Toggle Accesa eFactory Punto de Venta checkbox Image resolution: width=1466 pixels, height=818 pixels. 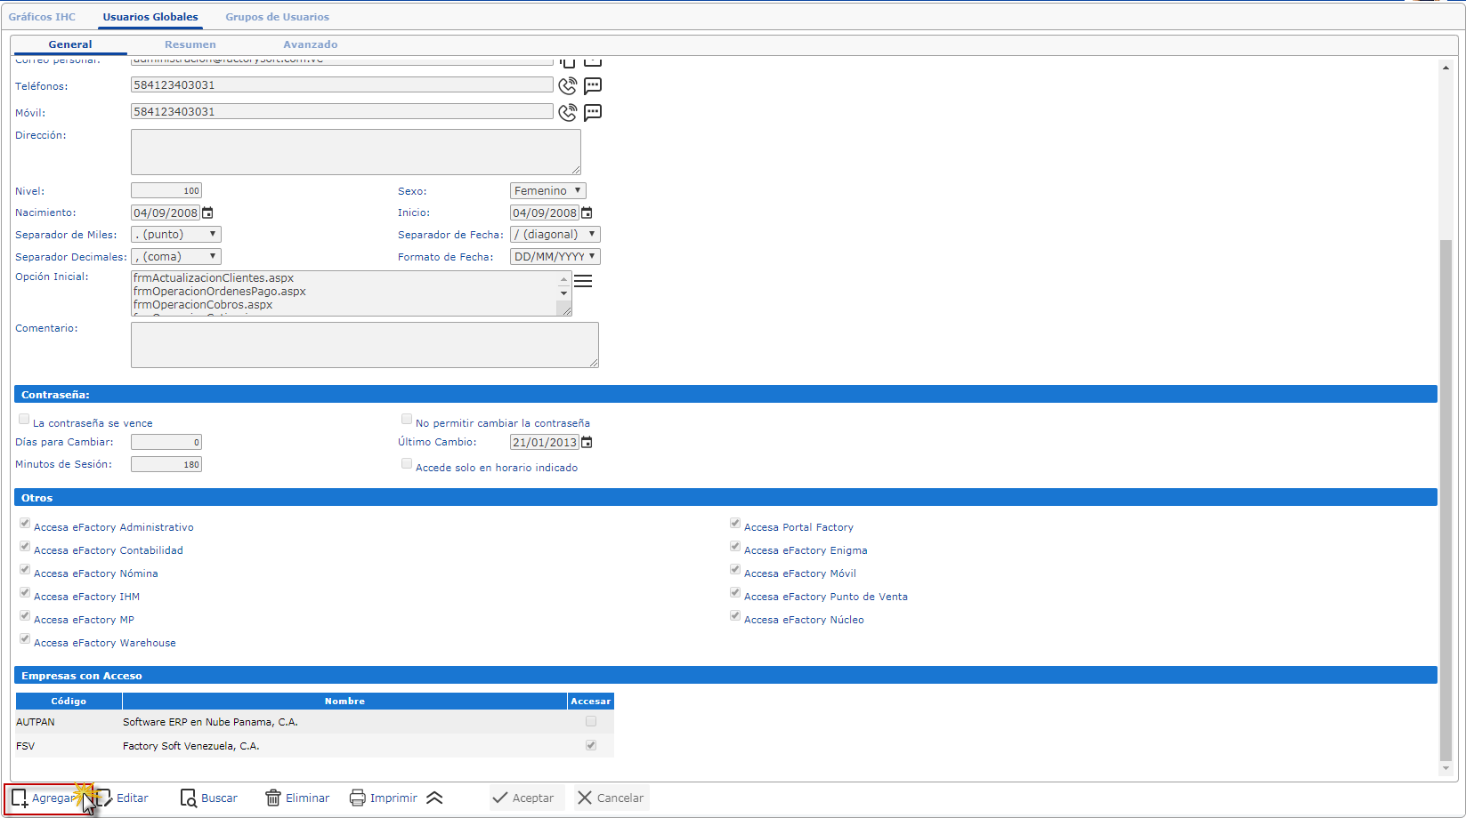click(735, 593)
